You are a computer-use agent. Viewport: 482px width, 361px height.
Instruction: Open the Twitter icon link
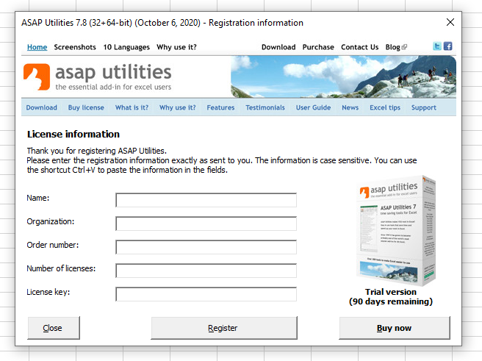(436, 46)
